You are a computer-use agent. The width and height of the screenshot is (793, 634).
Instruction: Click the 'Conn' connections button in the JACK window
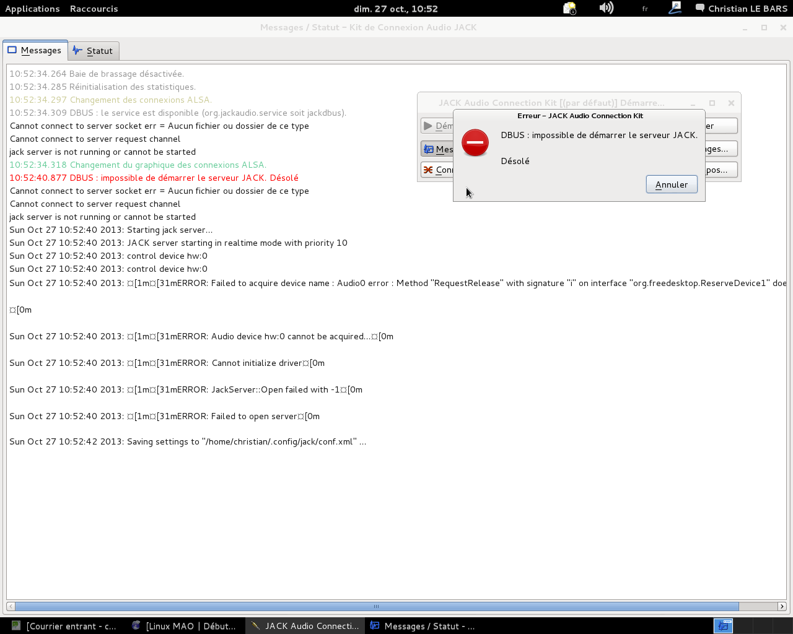pos(437,170)
